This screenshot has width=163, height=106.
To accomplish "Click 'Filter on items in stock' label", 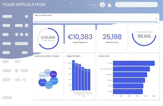I will [43, 15].
